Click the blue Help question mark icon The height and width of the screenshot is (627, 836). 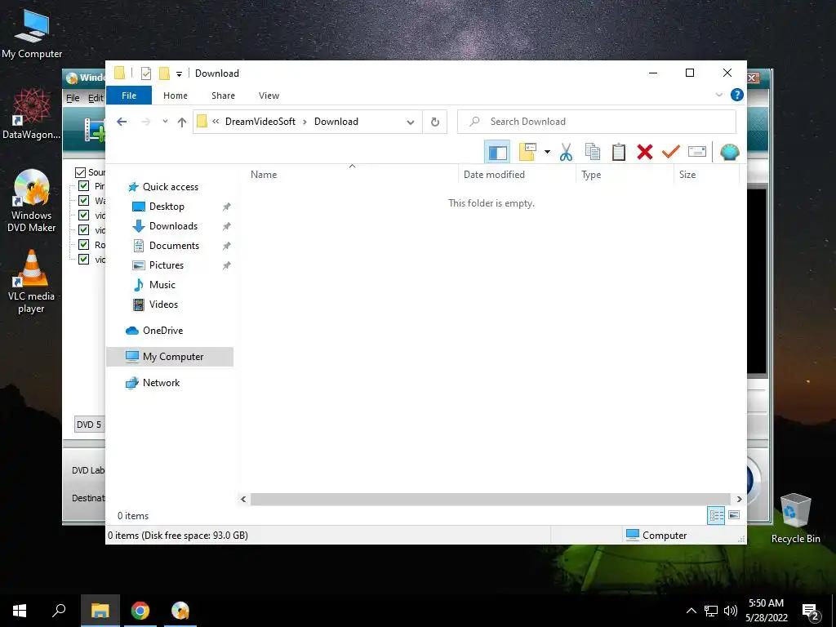pos(737,95)
